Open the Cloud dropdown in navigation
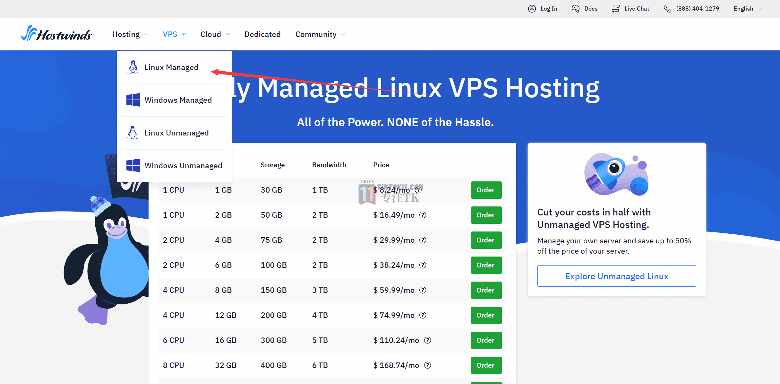Viewport: 780px width, 384px height. 215,34
